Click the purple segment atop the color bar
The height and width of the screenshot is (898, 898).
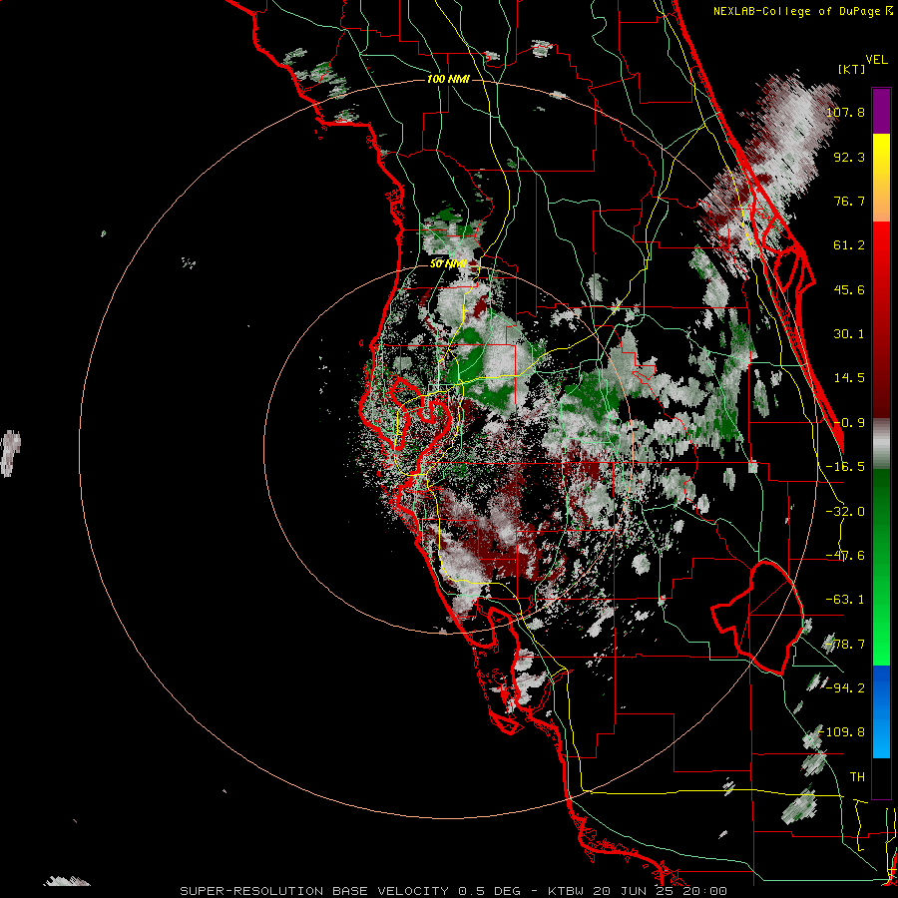click(881, 111)
